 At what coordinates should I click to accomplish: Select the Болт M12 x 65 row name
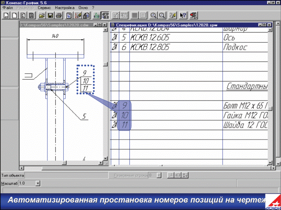pyautogui.click(x=245, y=106)
